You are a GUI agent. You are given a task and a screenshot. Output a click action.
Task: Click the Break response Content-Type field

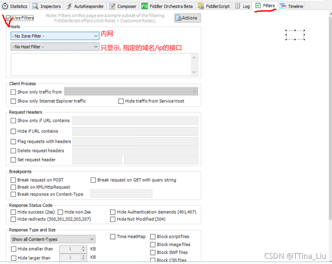click(x=121, y=194)
